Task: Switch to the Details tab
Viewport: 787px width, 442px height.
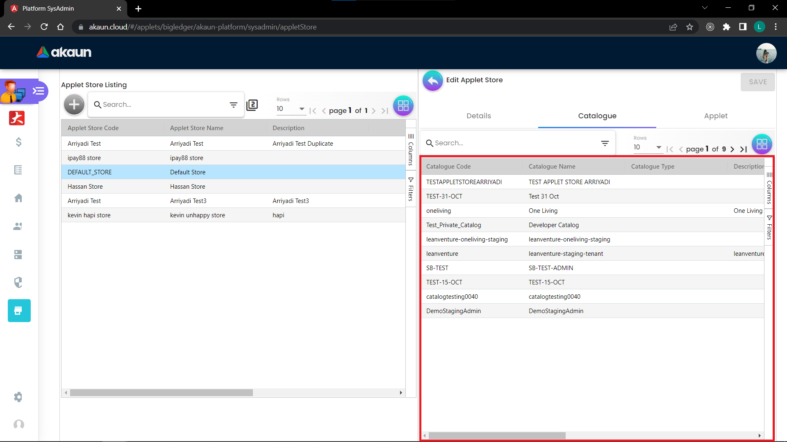Action: coord(478,116)
